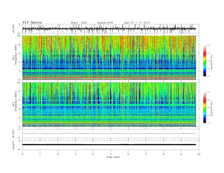Screen dimensions: 224x173
Task: Click time axis tick label "3"
Action: click(x=75, y=154)
